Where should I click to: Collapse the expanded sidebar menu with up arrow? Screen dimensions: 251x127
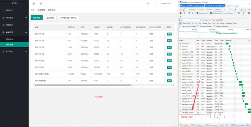[x=26, y=32]
